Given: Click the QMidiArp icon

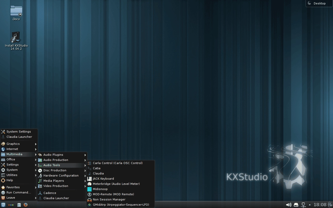Looking at the screenshot, I should (89, 205).
